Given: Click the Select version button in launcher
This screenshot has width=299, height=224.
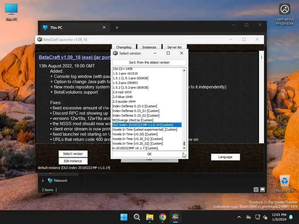Looking at the screenshot, I should pyautogui.click(x=73, y=154).
